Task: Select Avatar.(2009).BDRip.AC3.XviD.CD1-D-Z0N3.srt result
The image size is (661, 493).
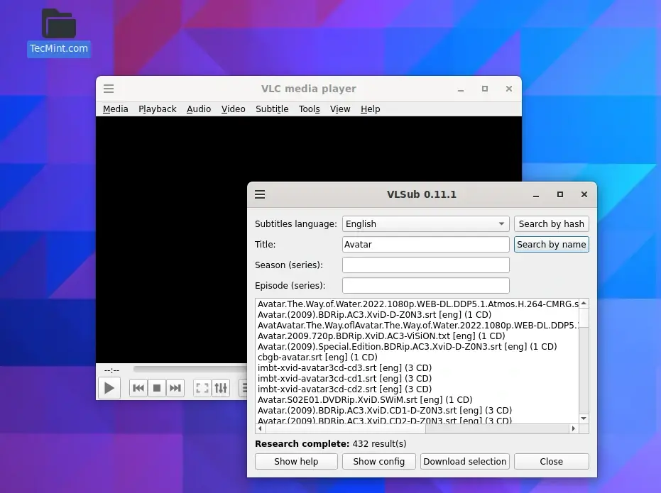Action: coord(417,410)
